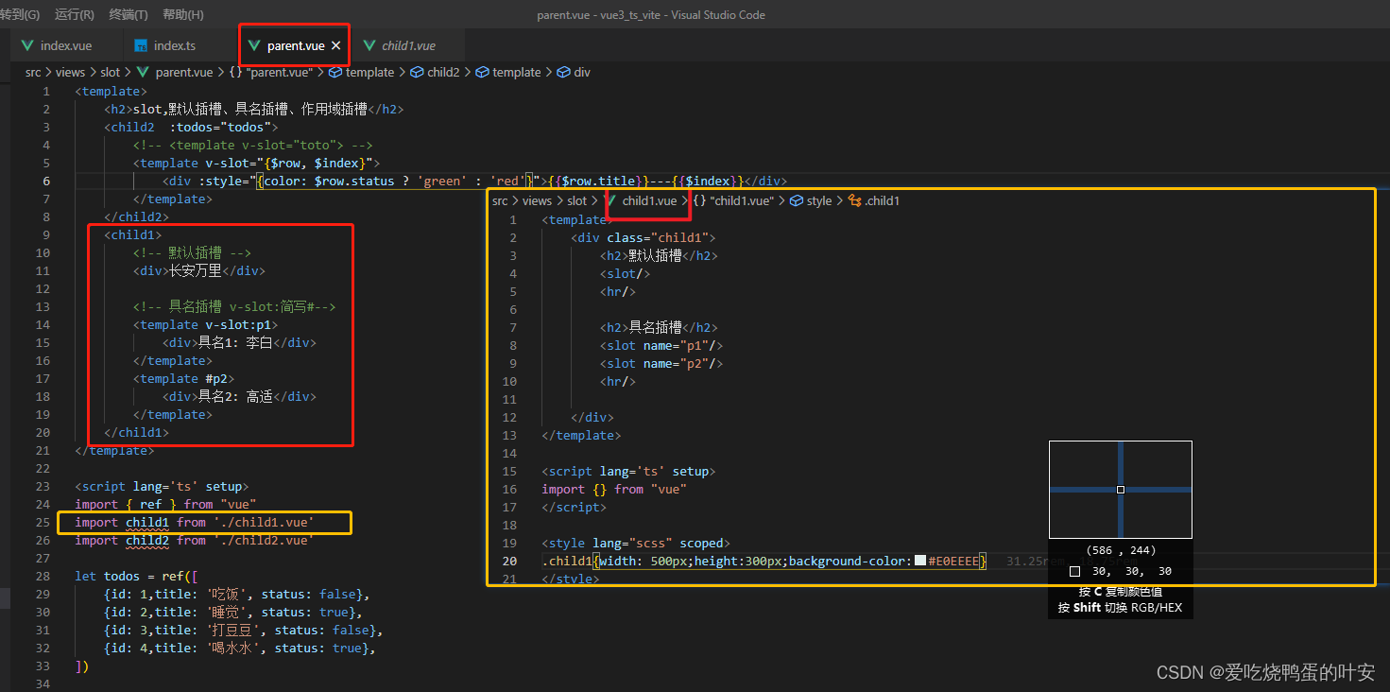Image resolution: width=1390 pixels, height=692 pixels.
Task: Click the white color square in color picker readout
Action: (1074, 571)
